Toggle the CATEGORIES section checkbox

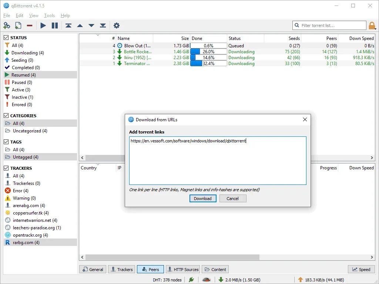[6, 116]
